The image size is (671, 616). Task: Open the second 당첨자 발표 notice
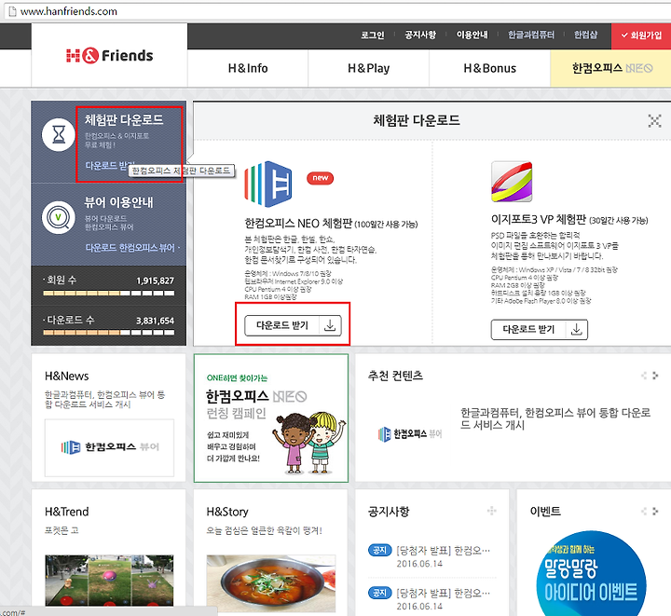(x=443, y=593)
